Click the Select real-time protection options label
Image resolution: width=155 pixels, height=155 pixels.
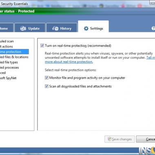pos(71,70)
